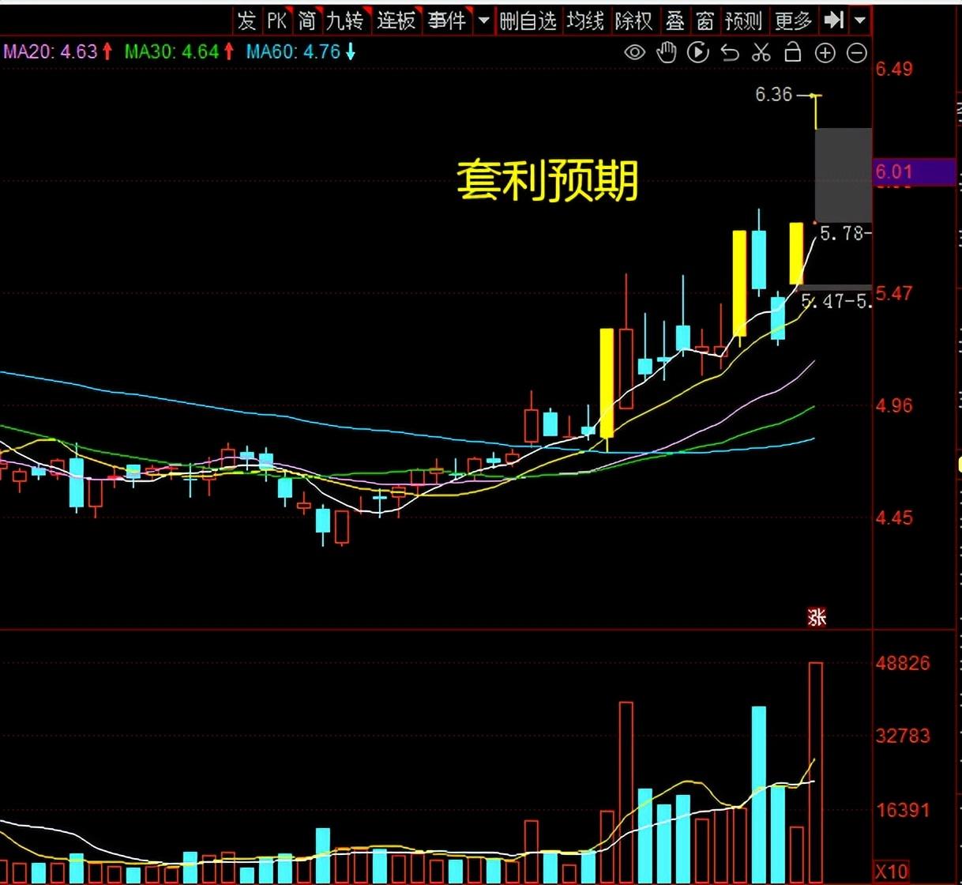The image size is (962, 885).
Task: Click the 窗 window button
Action: [705, 21]
